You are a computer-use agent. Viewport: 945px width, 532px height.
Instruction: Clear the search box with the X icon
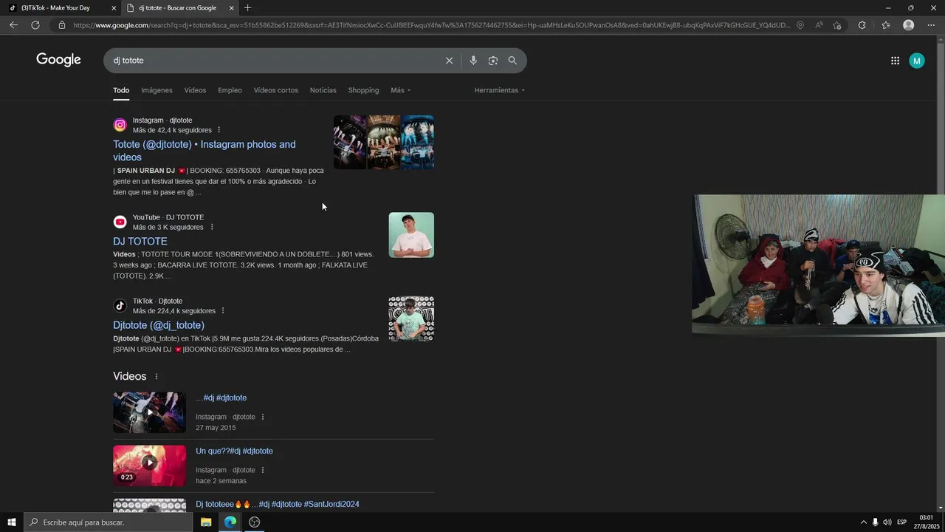449,61
